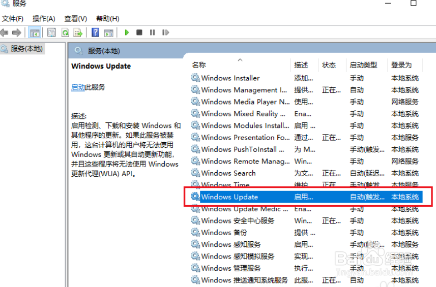Viewport: 436px width, 287px height.
Task: Go forward with the right arrow toolbar button
Action: [17, 33]
